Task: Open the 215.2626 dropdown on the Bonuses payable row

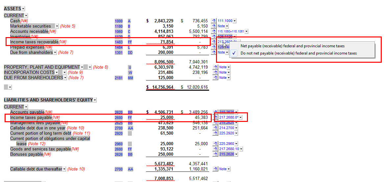Action: (236, 154)
